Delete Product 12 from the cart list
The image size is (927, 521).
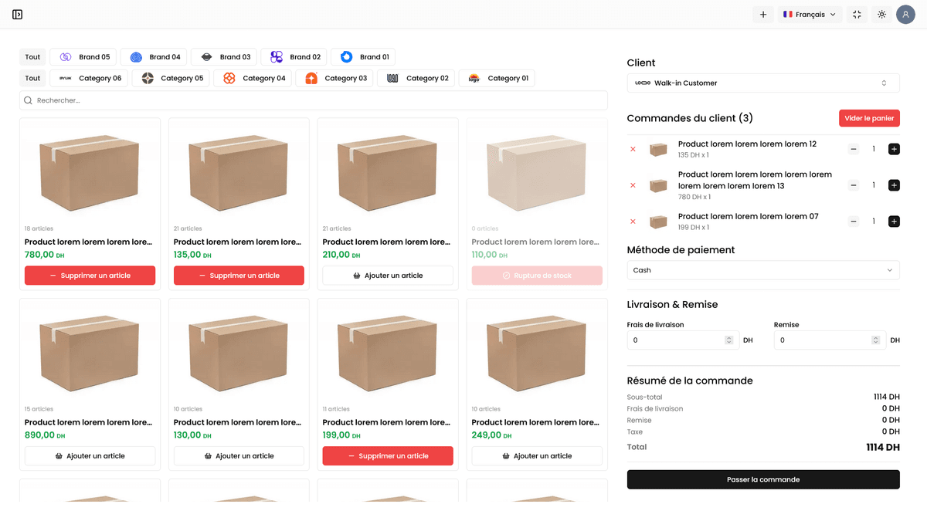pyautogui.click(x=633, y=149)
